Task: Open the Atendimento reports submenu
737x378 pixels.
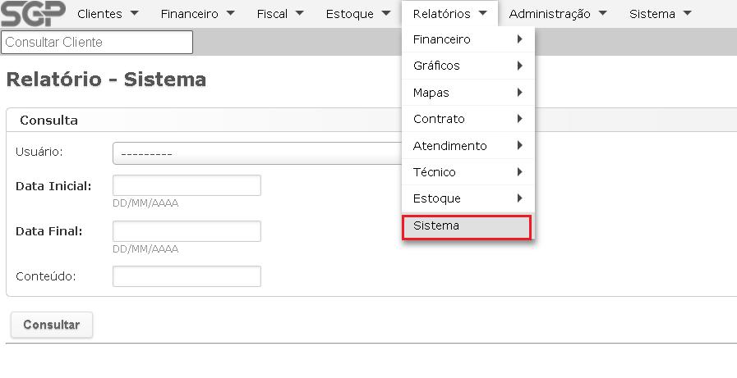Action: point(468,146)
